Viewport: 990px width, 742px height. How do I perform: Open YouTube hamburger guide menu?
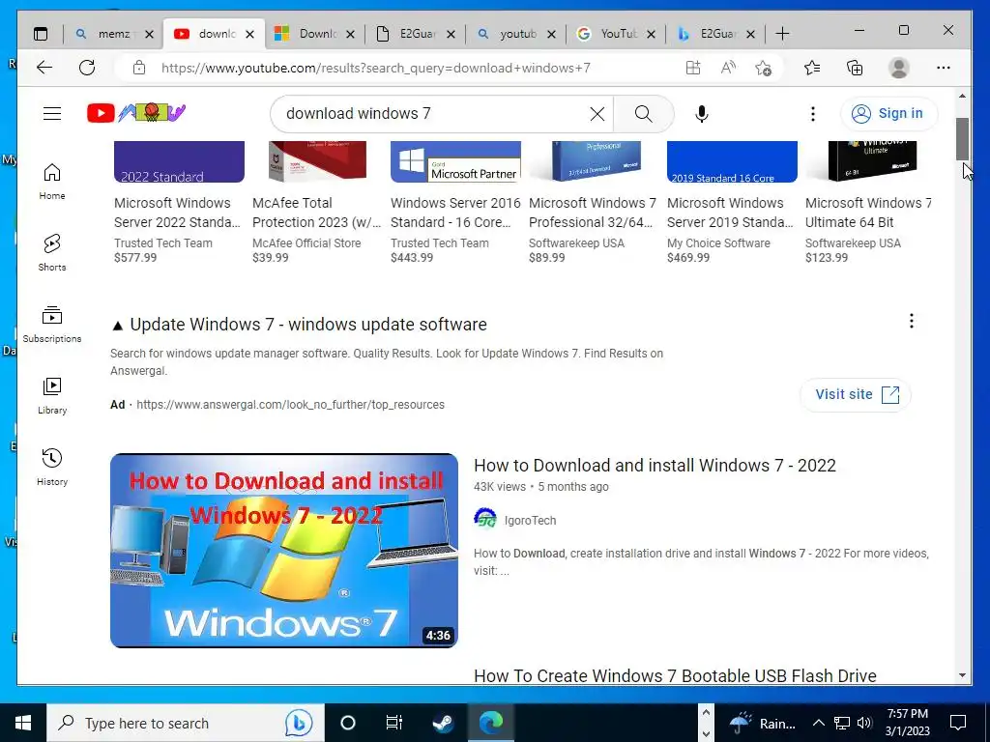(x=52, y=114)
